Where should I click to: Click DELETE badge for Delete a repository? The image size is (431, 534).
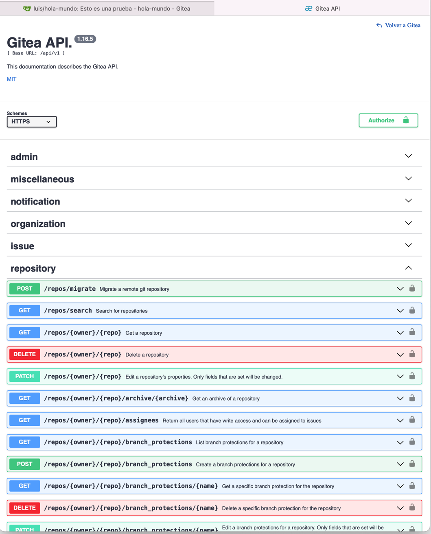[24, 355]
